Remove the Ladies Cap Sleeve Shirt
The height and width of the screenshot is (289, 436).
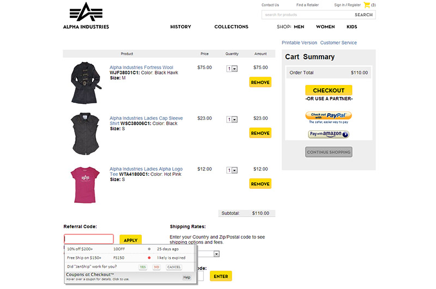[x=261, y=133]
